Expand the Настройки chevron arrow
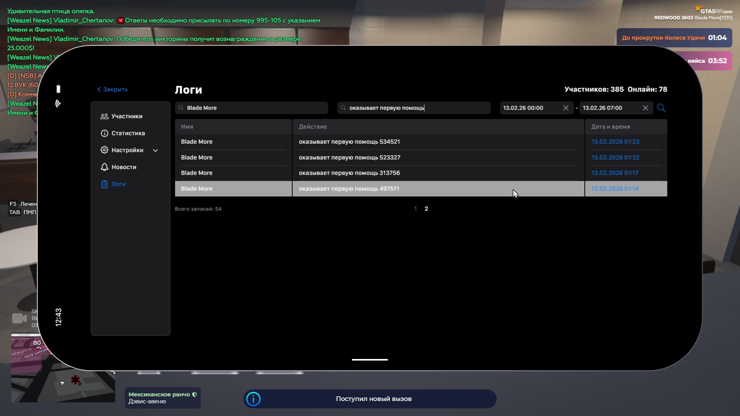Viewport: 740px width, 416px height. pos(155,151)
